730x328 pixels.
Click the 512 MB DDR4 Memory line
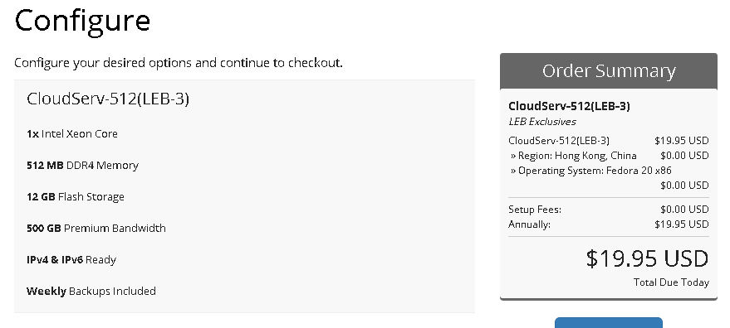pyautogui.click(x=82, y=166)
